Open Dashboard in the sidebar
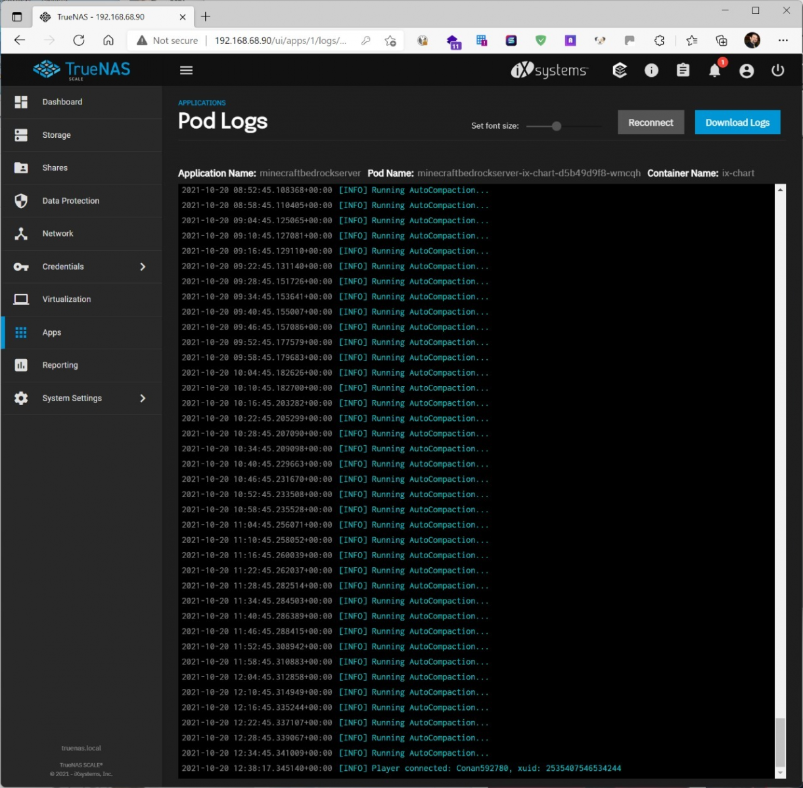 (81, 102)
